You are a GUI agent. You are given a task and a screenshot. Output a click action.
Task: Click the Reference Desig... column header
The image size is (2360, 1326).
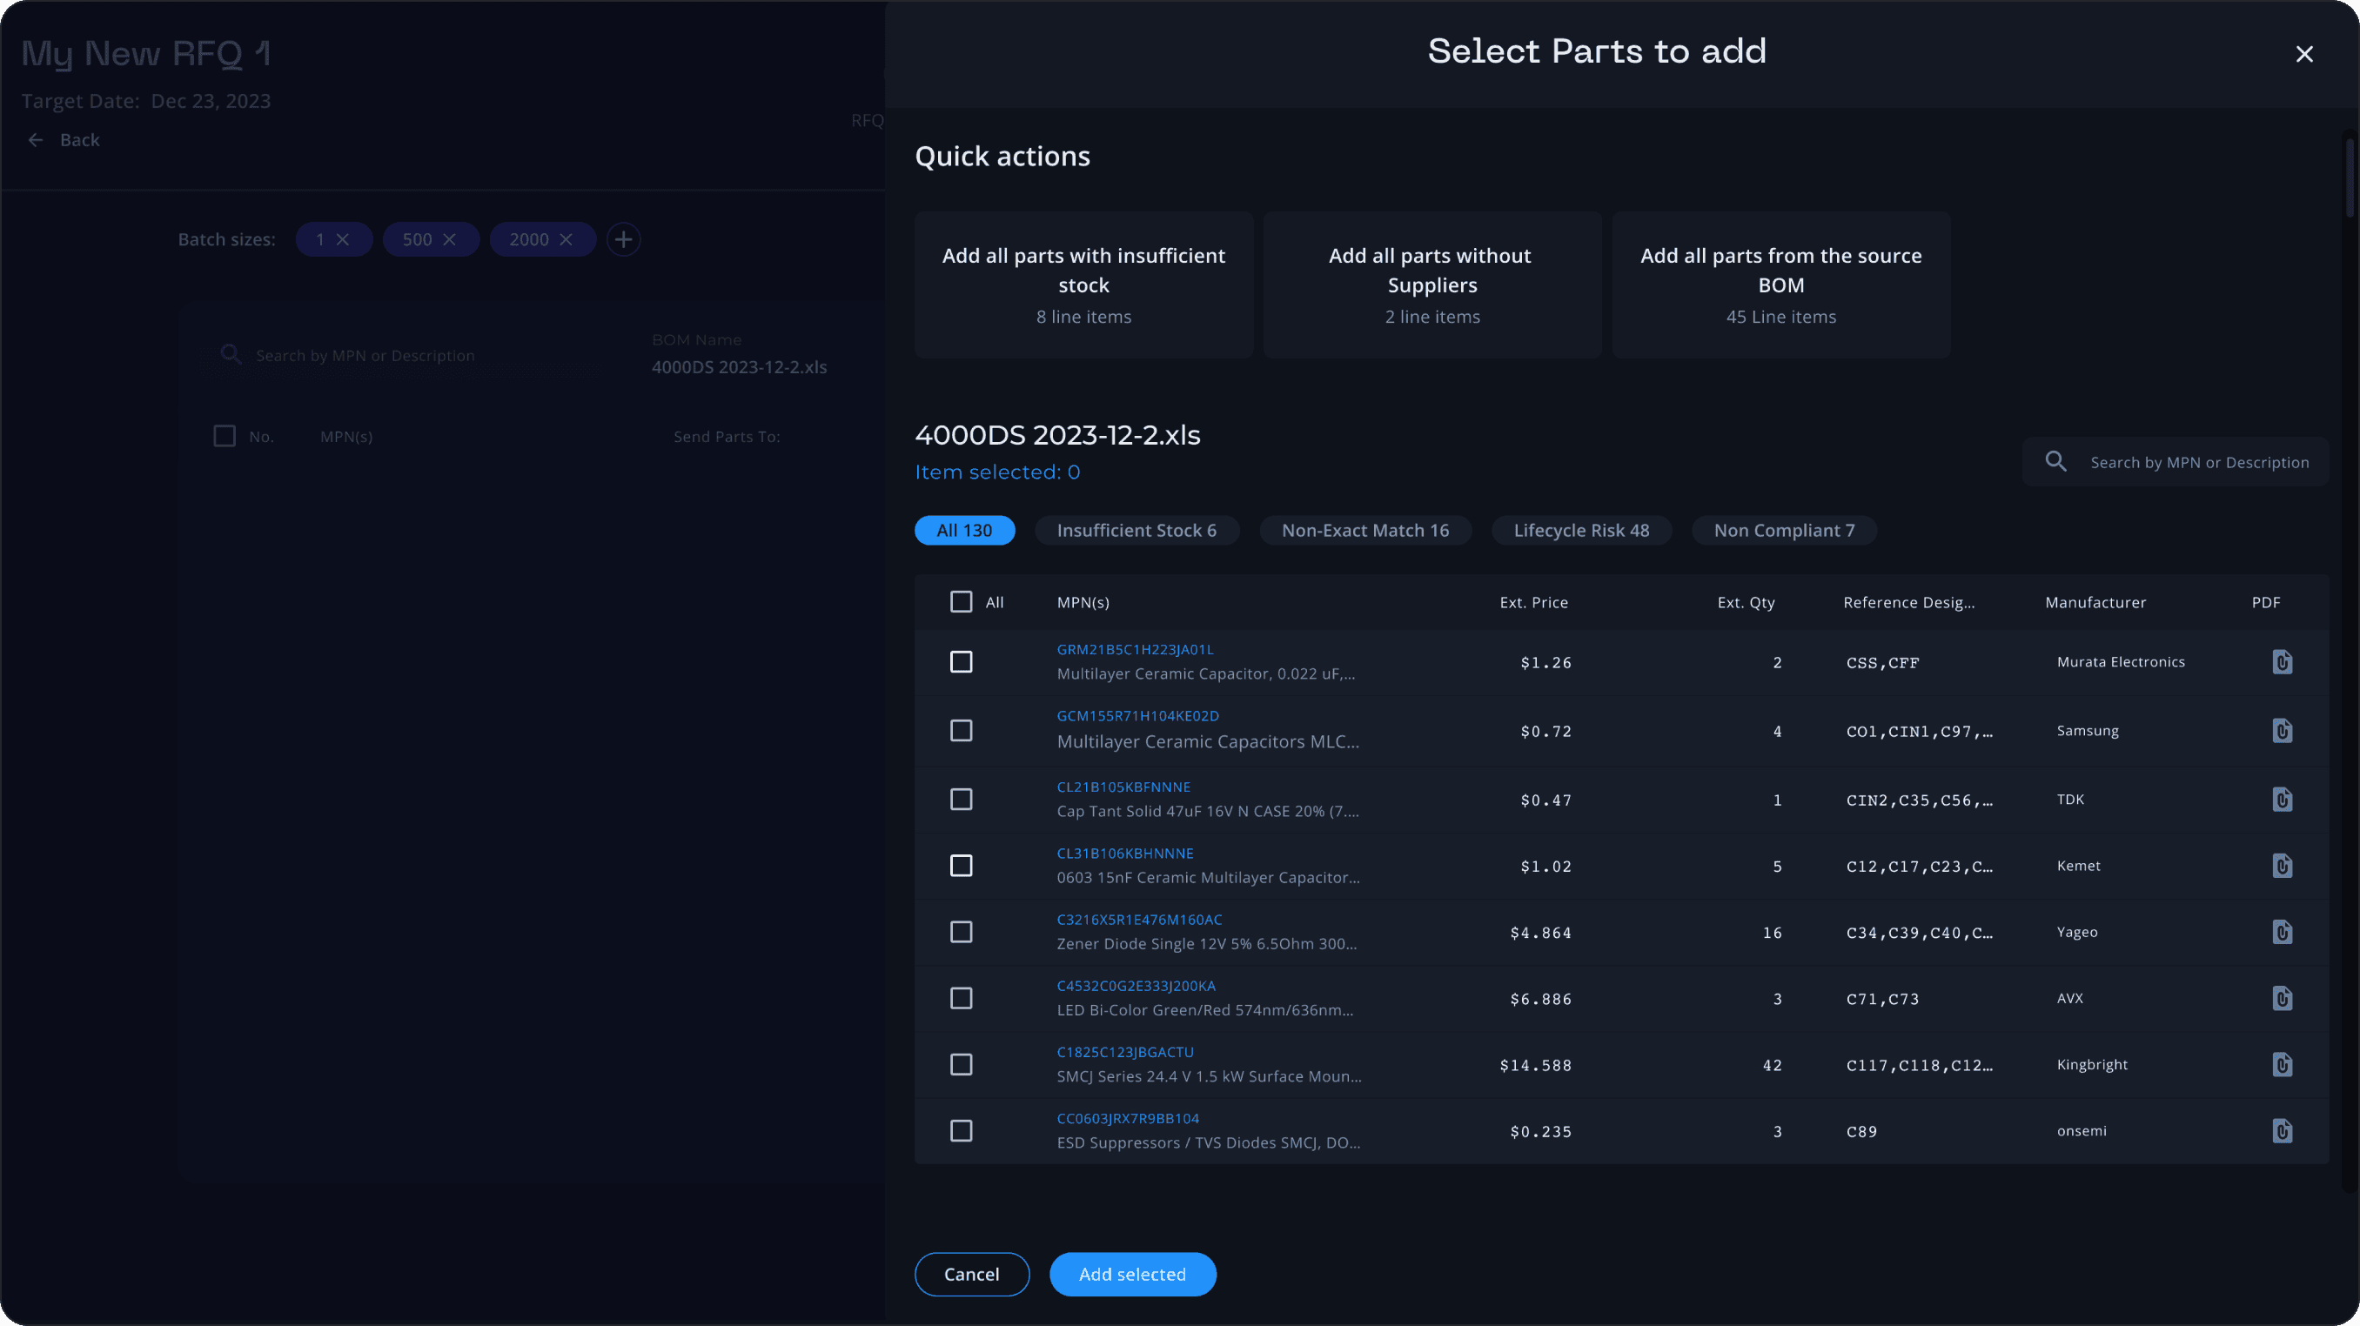tap(1908, 603)
